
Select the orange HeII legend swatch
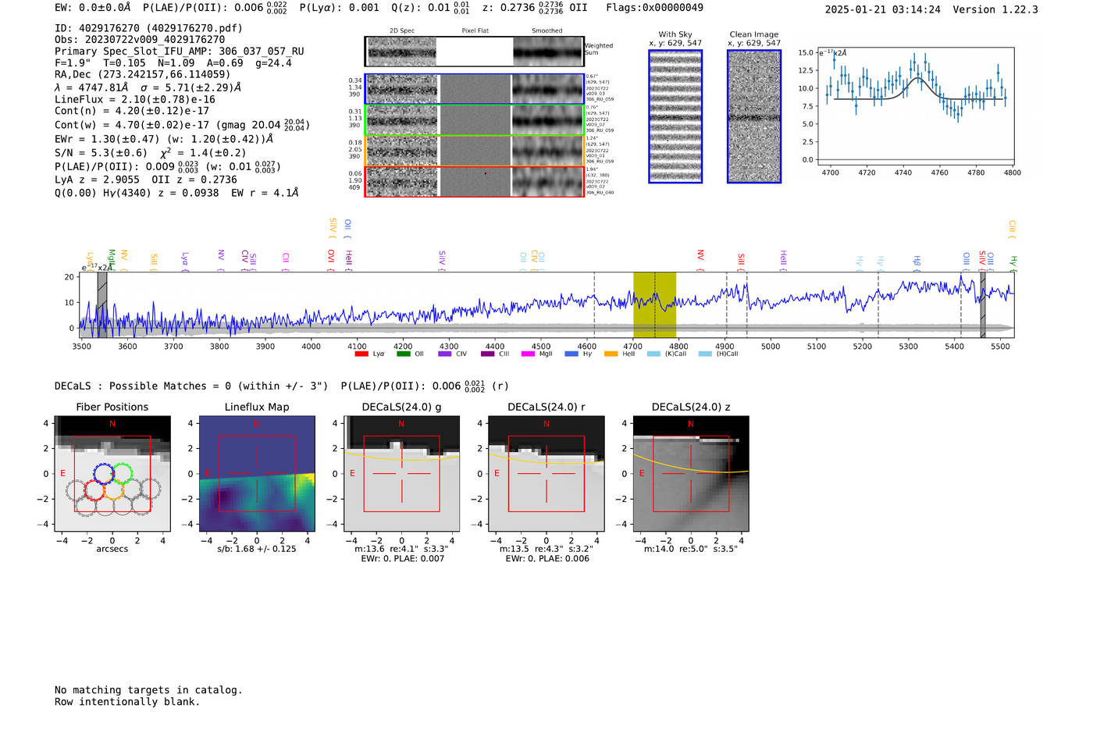tap(611, 354)
